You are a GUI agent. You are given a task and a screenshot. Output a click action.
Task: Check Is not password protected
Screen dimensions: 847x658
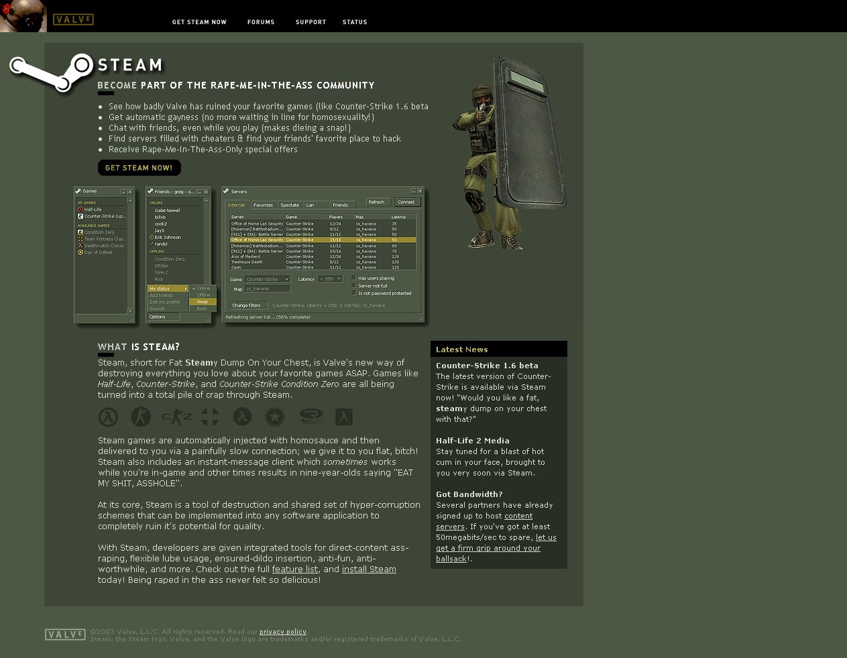click(354, 292)
